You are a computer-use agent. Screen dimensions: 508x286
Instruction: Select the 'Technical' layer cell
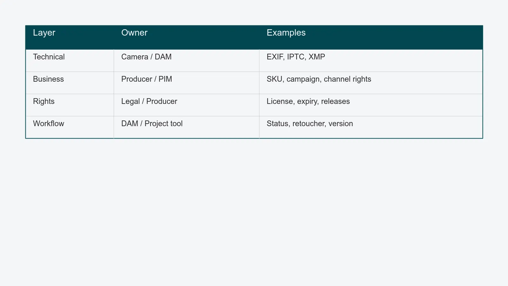70,60
